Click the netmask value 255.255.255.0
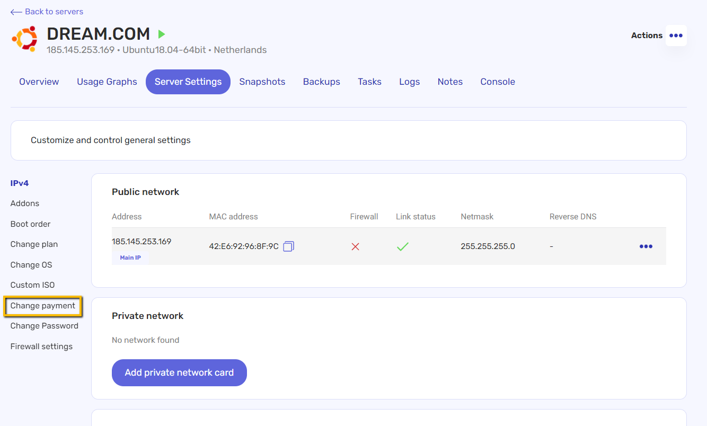The width and height of the screenshot is (707, 426). tap(488, 246)
